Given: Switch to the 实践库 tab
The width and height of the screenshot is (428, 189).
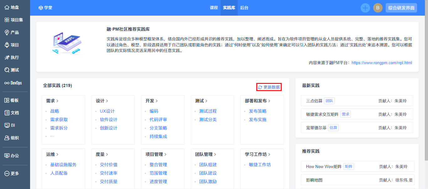Looking at the screenshot, I should pyautogui.click(x=229, y=8).
